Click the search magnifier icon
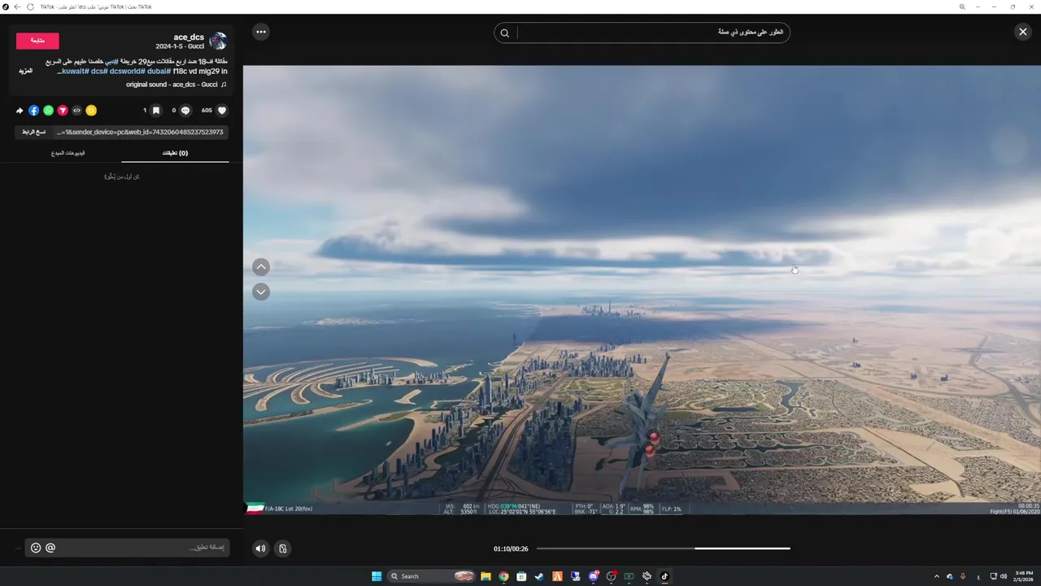 coord(504,33)
